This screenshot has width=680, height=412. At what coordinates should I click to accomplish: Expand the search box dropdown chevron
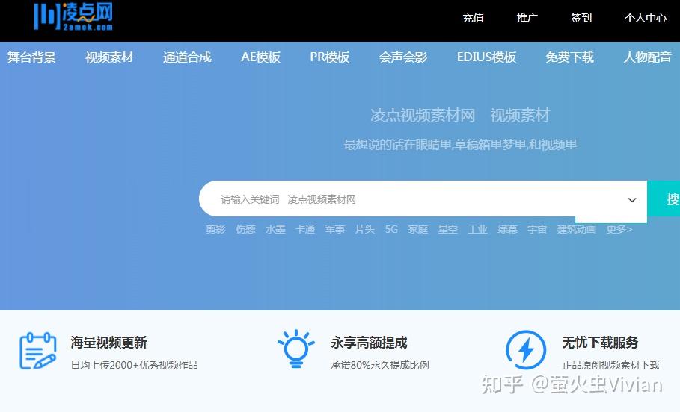tap(632, 200)
